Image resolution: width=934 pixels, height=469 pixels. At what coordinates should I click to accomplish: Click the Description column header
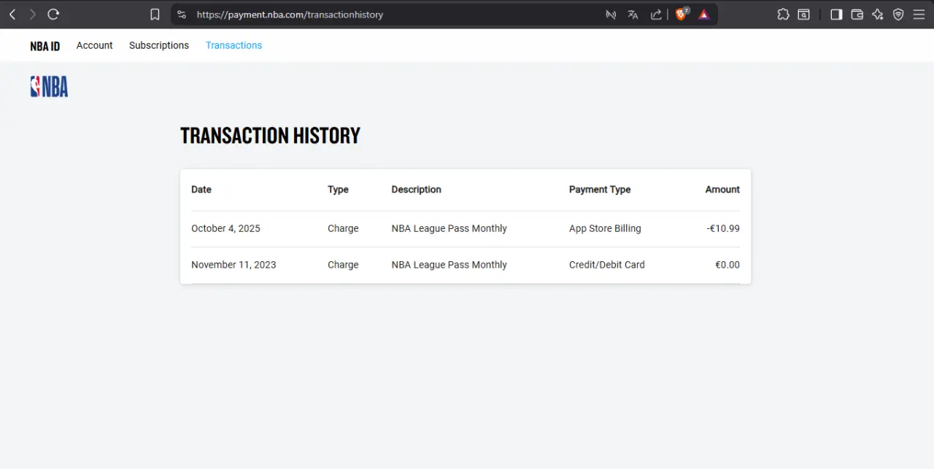416,189
